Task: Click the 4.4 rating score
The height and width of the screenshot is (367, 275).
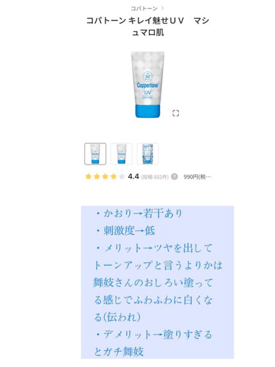Action: (134, 177)
